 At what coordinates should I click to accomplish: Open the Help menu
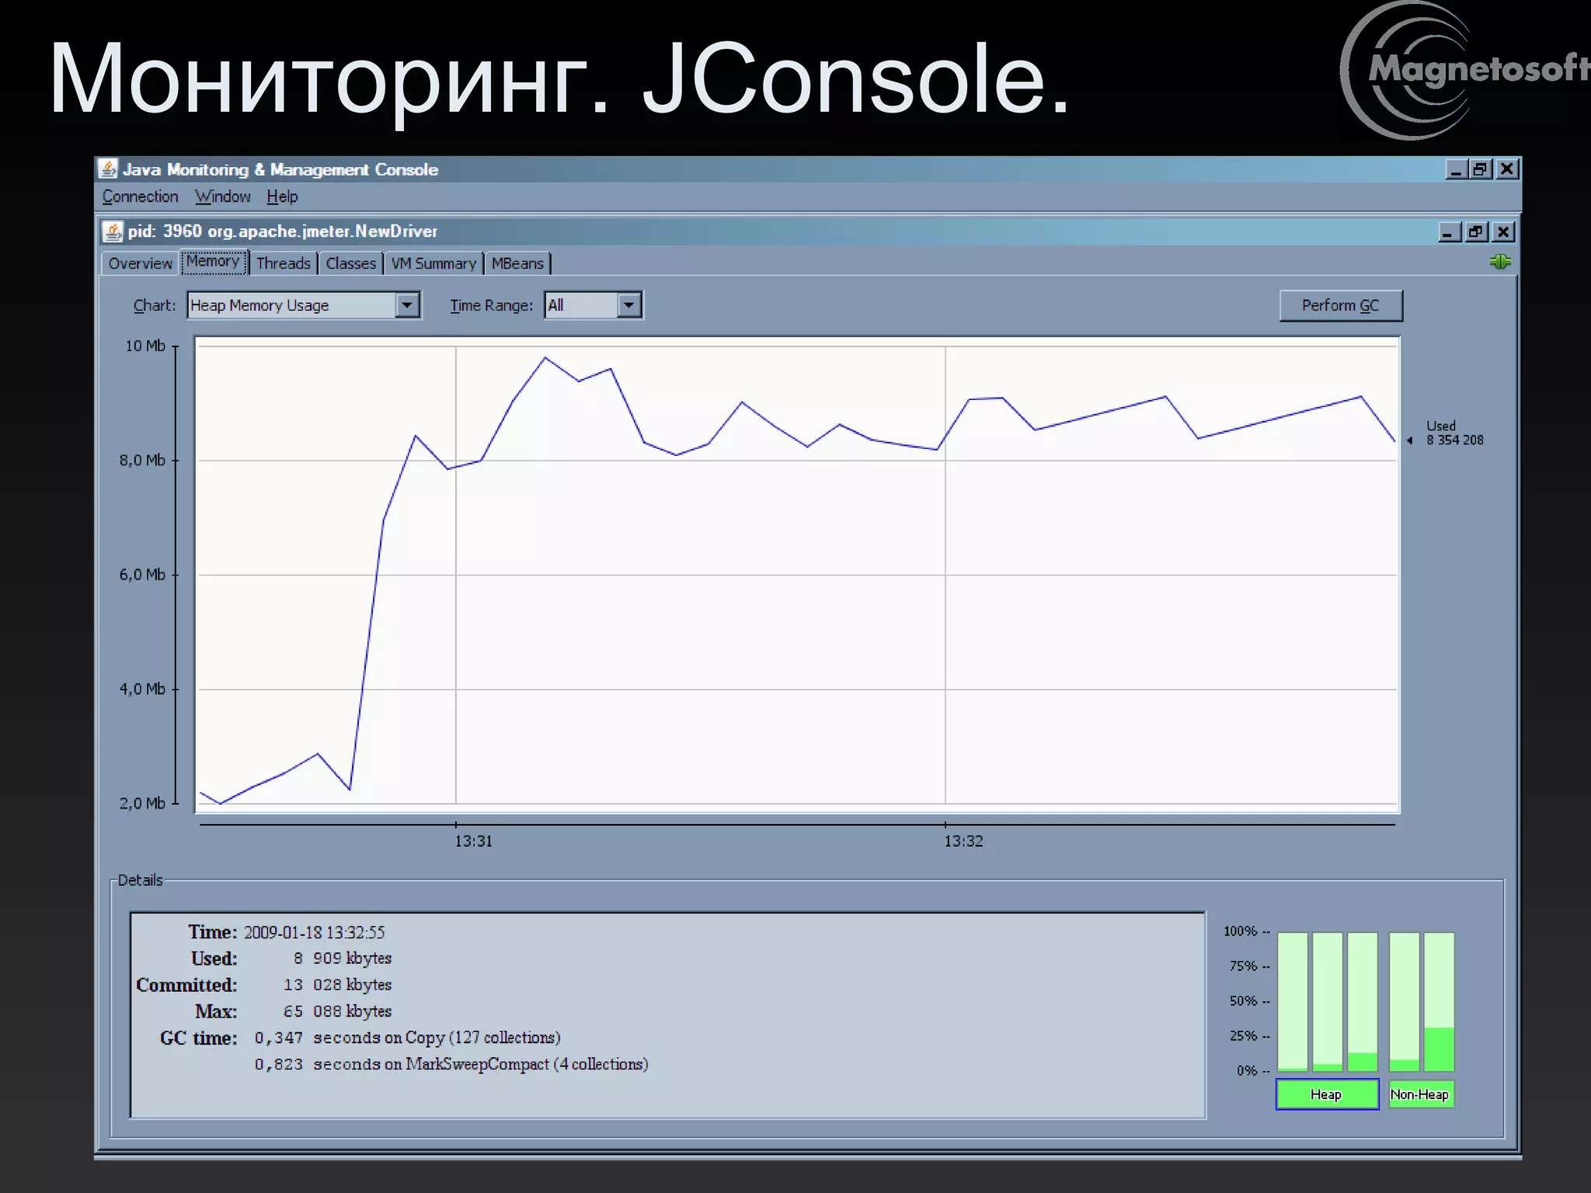tap(282, 197)
